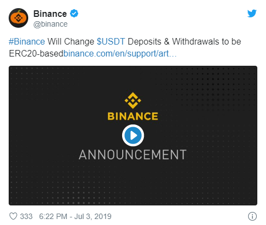
Task: Click the 333 likes count
Action: click(26, 216)
